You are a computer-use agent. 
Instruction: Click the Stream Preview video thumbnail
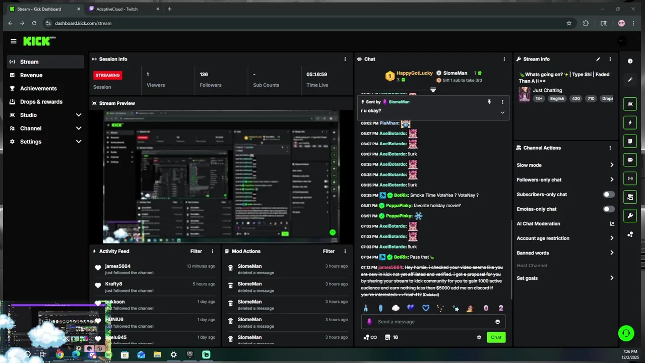tap(221, 177)
